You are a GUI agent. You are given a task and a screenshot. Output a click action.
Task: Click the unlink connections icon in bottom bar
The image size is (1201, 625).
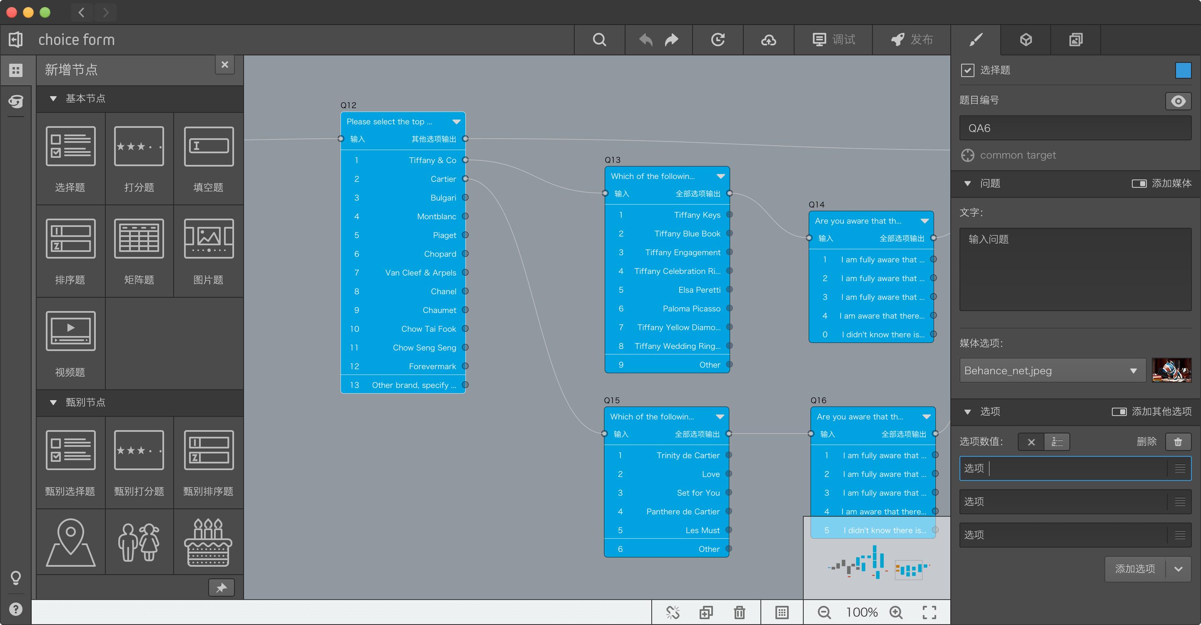[x=673, y=613]
